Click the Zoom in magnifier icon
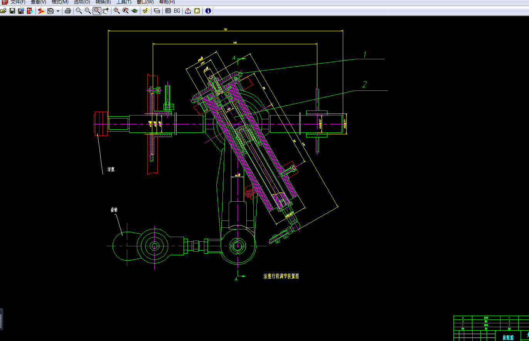 88,11
